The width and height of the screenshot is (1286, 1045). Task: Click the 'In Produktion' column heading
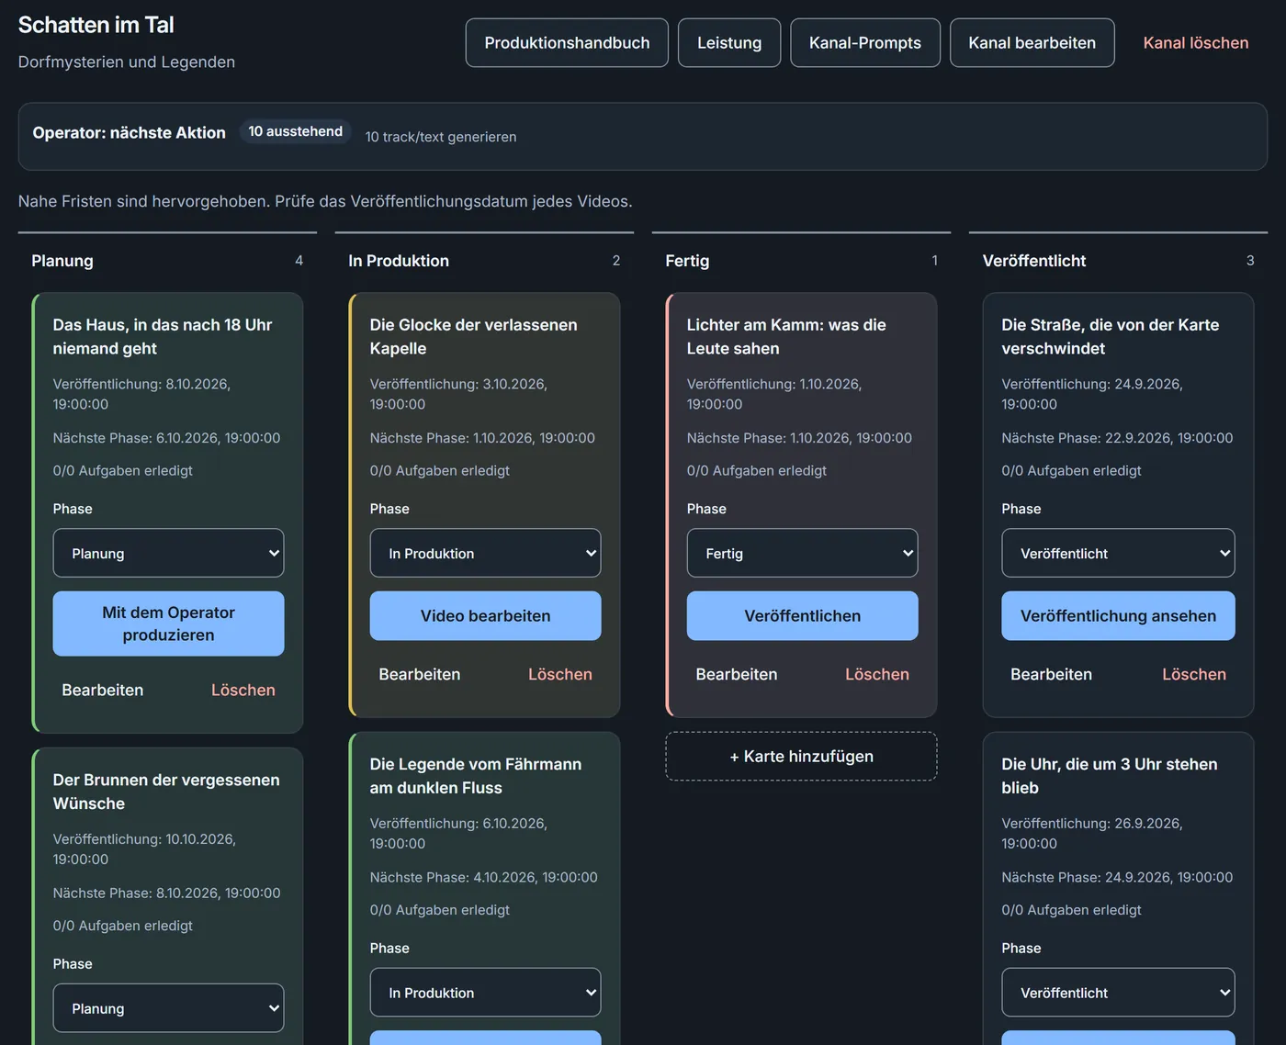pyautogui.click(x=399, y=261)
